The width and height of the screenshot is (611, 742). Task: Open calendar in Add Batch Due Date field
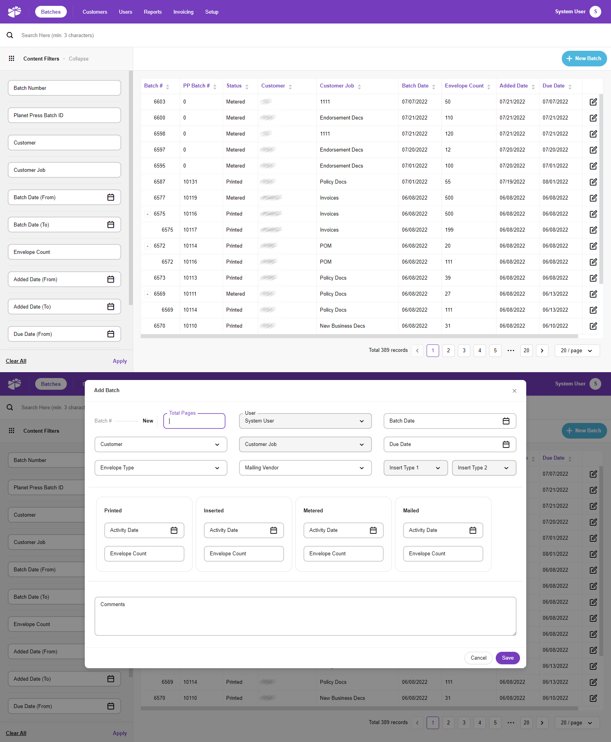pyautogui.click(x=506, y=444)
